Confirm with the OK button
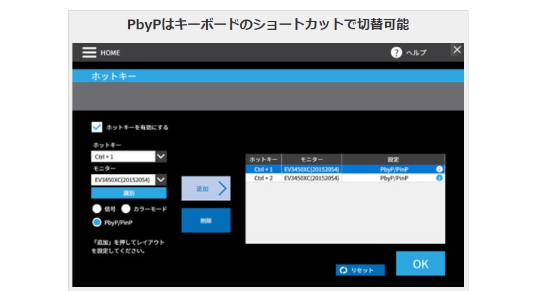Image resolution: width=535 pixels, height=291 pixels. point(420,264)
